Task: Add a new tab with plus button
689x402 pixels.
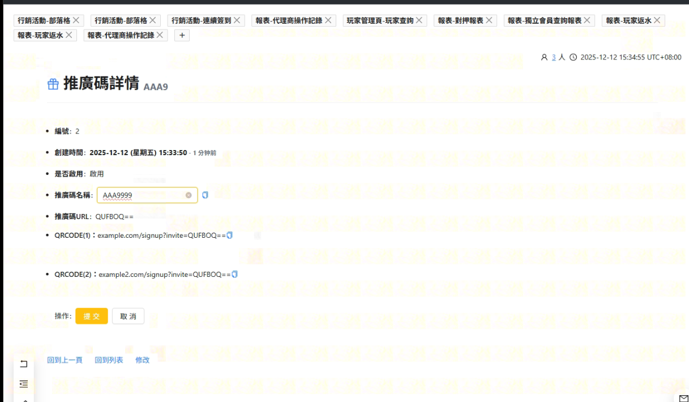Action: coord(182,35)
